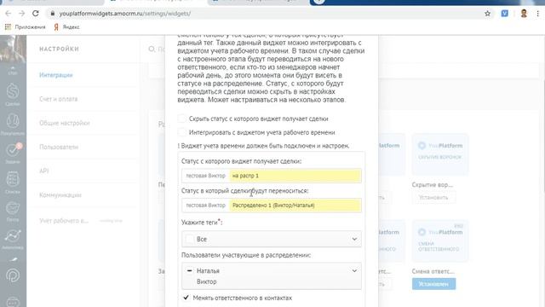The image size is (545, 307).
Task: Open the Chrome profile avatar
Action: coord(524,14)
